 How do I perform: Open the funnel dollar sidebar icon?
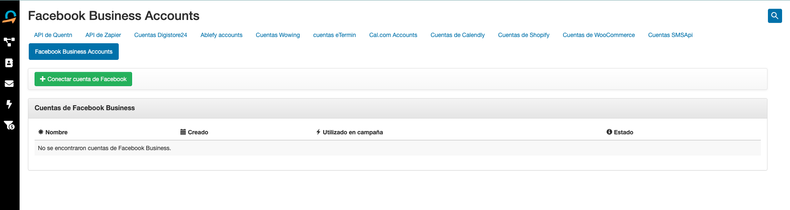(x=9, y=125)
